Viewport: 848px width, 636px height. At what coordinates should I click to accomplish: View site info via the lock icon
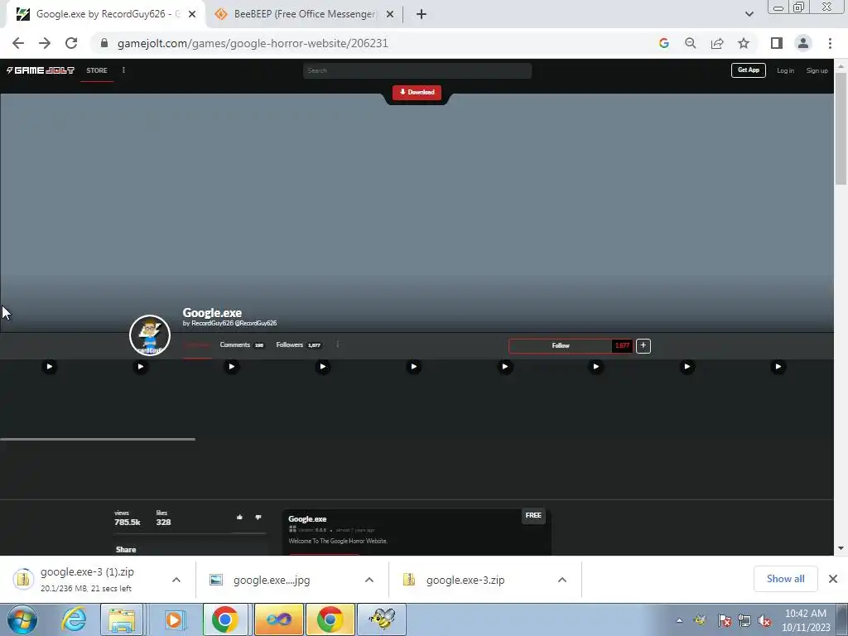coord(104,43)
